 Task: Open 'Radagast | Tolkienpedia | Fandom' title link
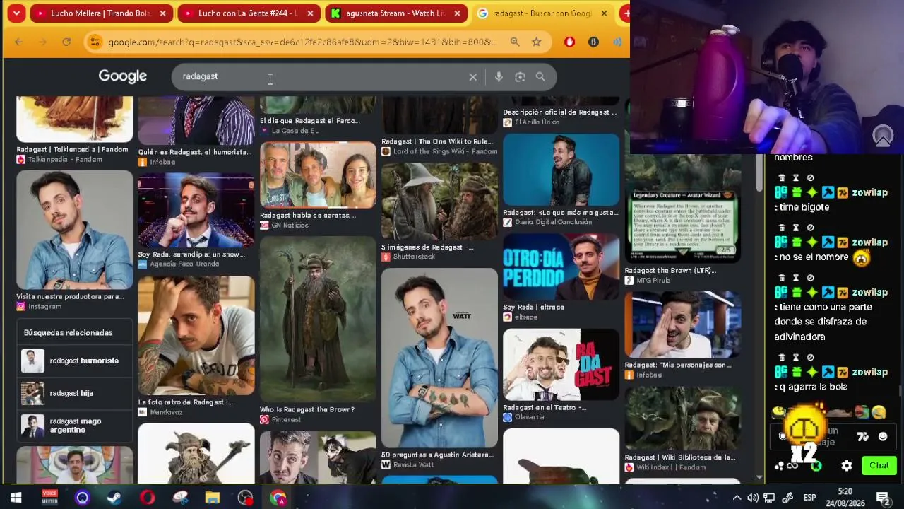point(72,149)
